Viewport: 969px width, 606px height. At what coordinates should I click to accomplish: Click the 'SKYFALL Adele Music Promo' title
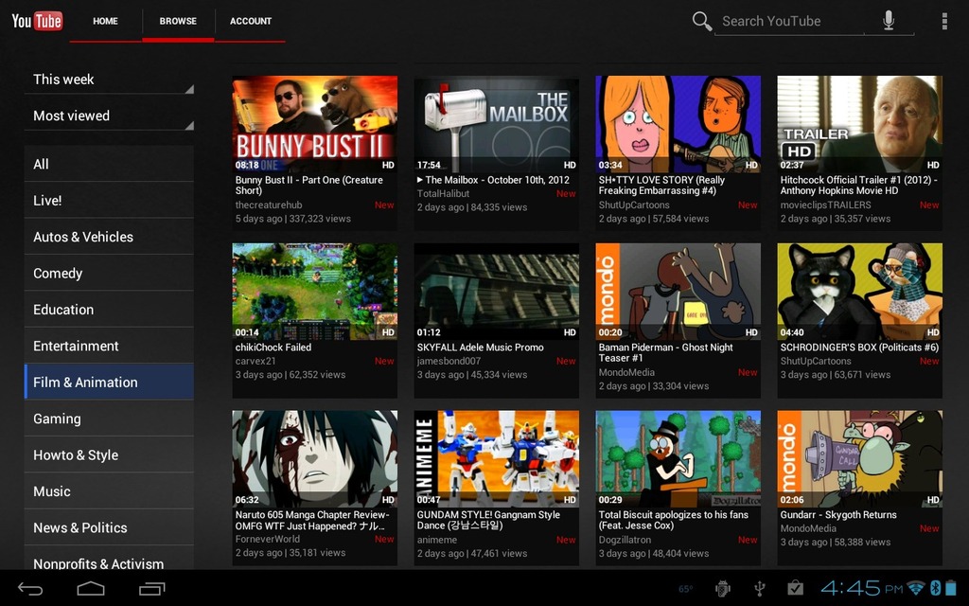click(x=480, y=348)
